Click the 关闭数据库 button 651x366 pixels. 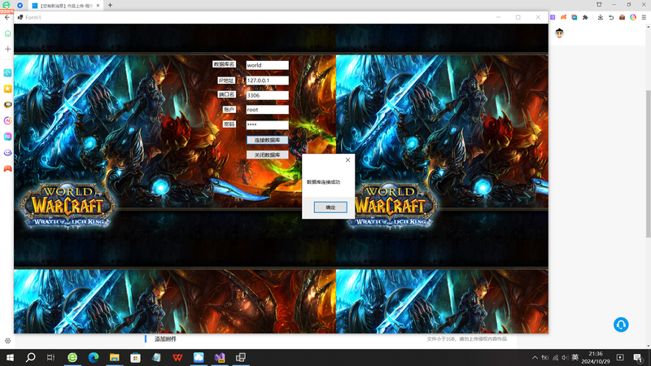coord(267,155)
